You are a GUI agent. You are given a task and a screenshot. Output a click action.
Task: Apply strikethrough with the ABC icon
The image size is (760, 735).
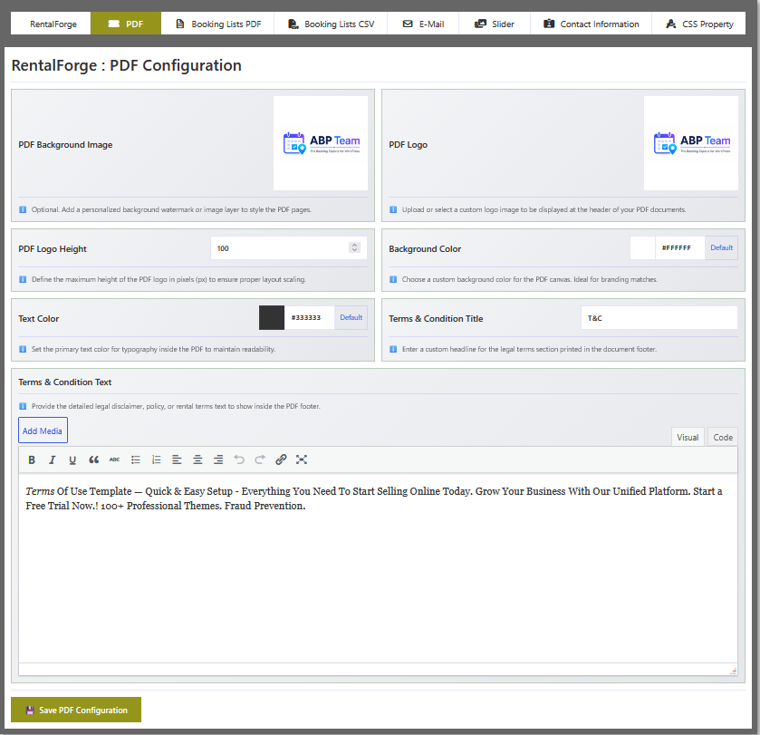coord(114,459)
